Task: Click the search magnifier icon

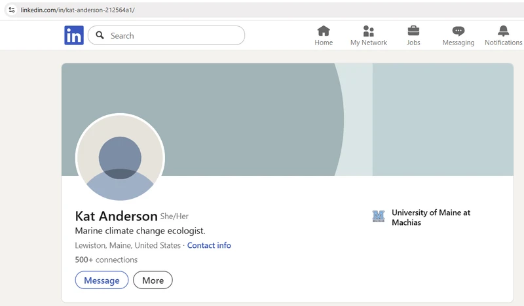Action: [x=100, y=35]
